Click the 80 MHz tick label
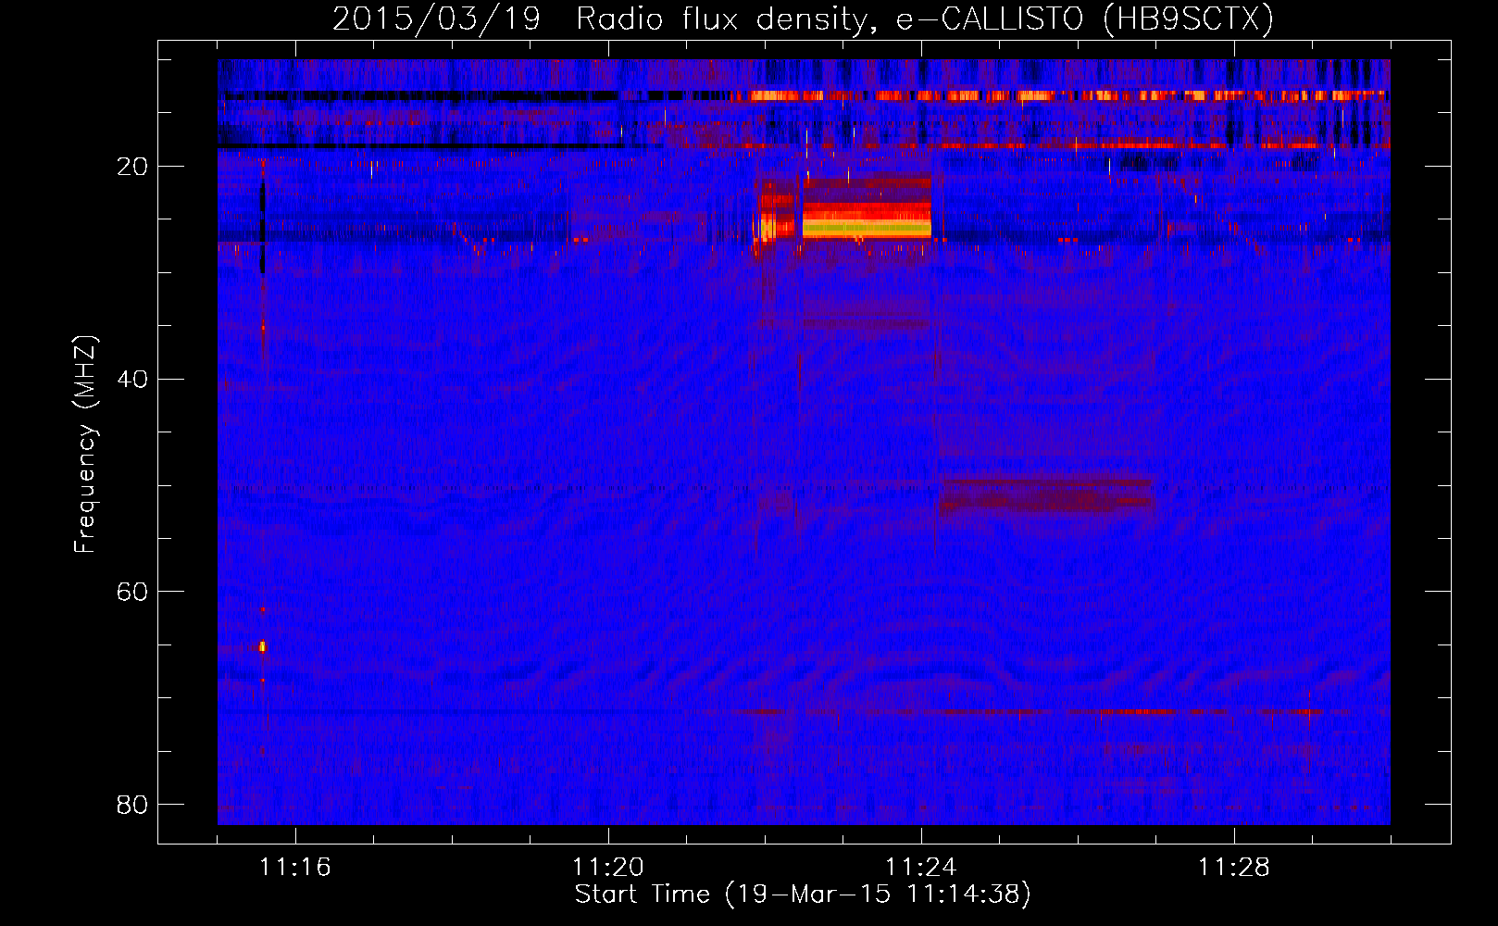This screenshot has width=1498, height=926. 132,805
